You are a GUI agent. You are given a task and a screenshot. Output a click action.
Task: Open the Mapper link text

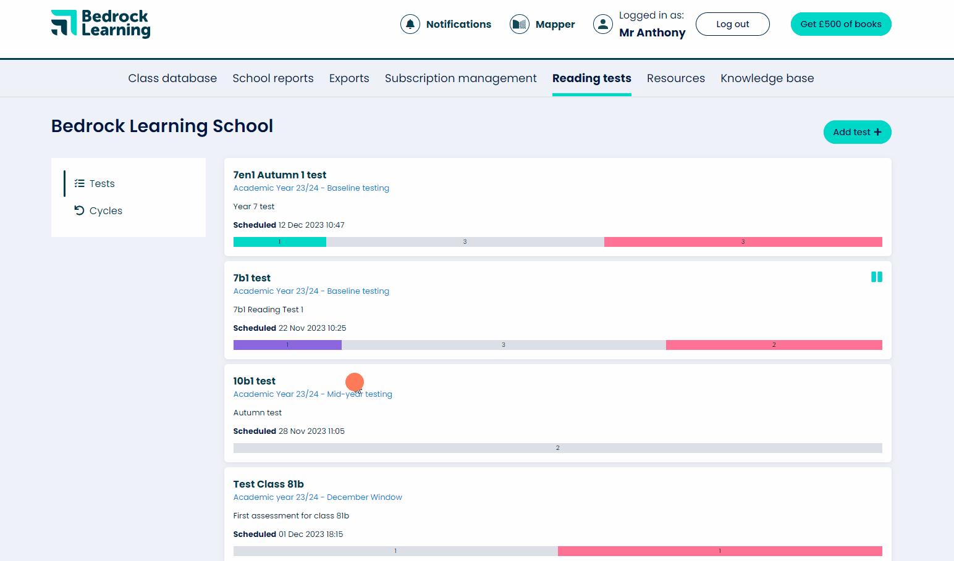pos(555,24)
